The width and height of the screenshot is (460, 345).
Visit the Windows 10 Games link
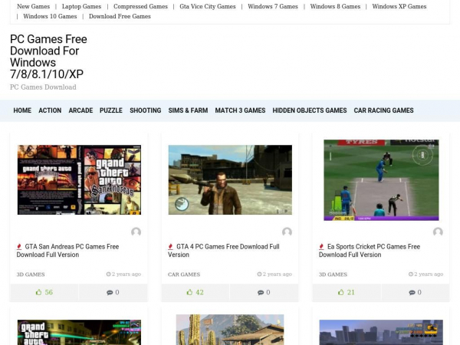point(50,16)
